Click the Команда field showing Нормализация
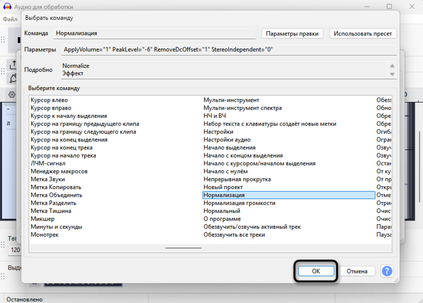This screenshot has height=303, width=423. [x=155, y=34]
